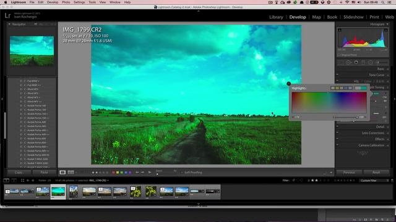Click the Previous button
This screenshot has height=222, width=396.
pyautogui.click(x=349, y=173)
